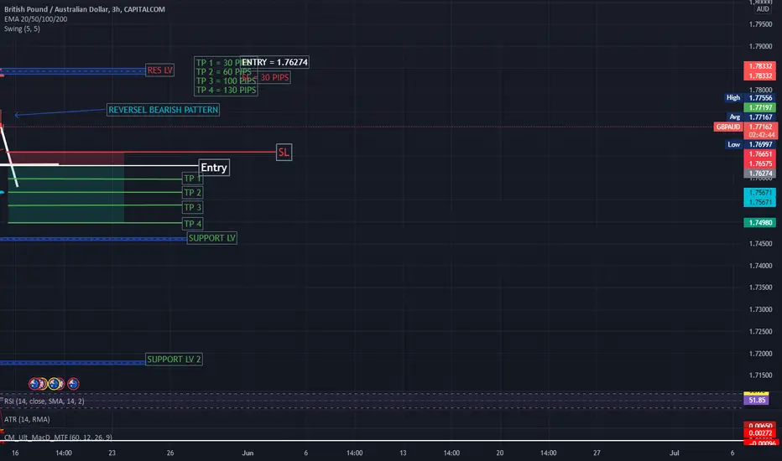Click the red 1.76575 price label
The image size is (782, 461).
click(x=760, y=164)
